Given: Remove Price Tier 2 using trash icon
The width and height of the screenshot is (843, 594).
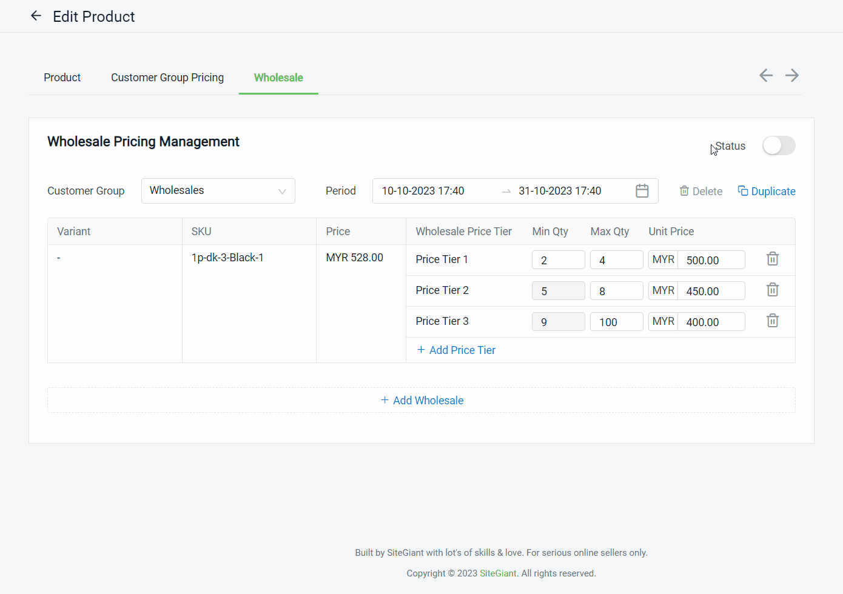Looking at the screenshot, I should (773, 290).
